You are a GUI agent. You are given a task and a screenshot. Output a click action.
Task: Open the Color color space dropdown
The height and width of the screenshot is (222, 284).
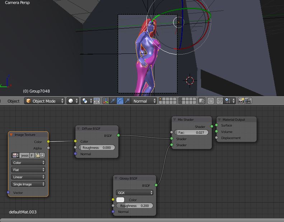pos(28,162)
